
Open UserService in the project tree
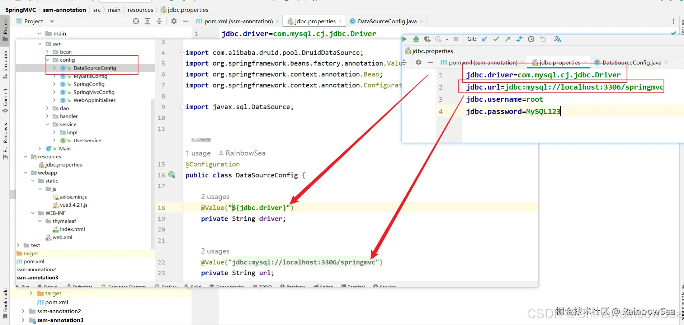87,140
